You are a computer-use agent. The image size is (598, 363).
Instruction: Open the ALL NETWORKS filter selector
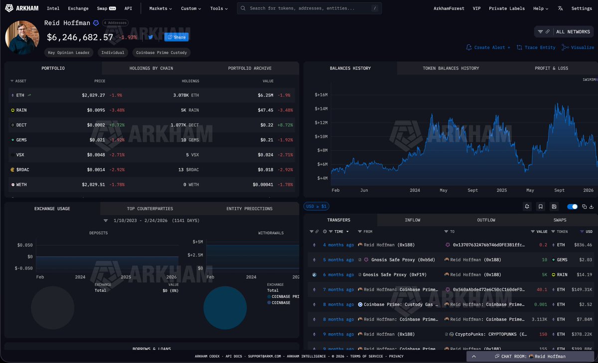point(564,31)
